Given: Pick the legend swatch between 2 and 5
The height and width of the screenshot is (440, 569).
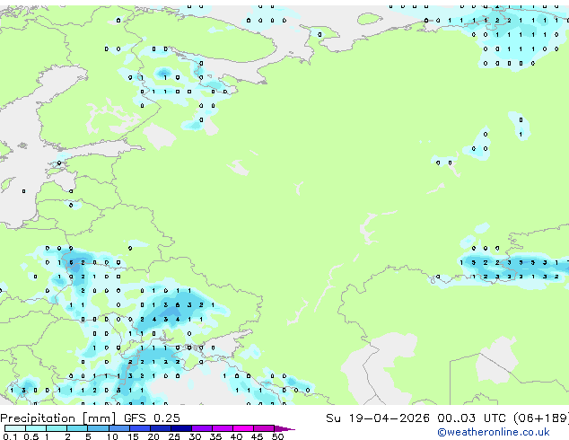Looking at the screenshot, I should [x=77, y=428].
